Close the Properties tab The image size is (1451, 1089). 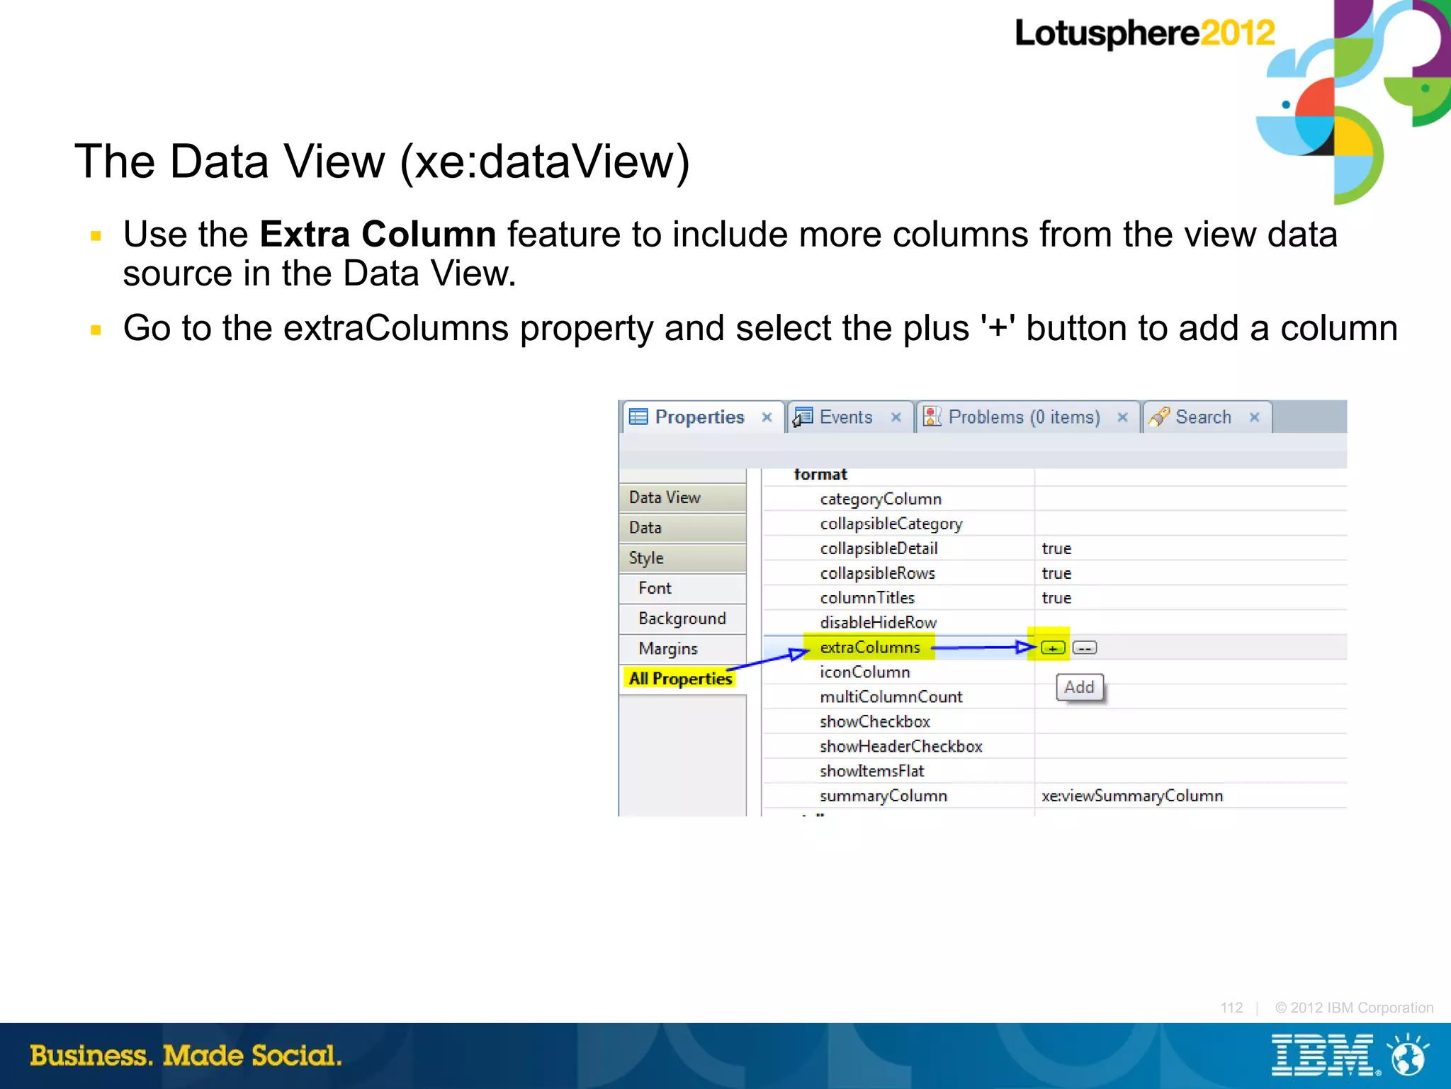tap(767, 417)
